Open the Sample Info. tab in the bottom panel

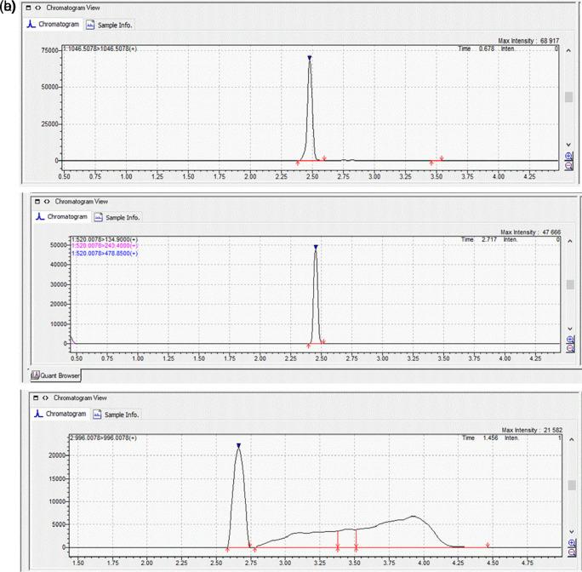[117, 415]
